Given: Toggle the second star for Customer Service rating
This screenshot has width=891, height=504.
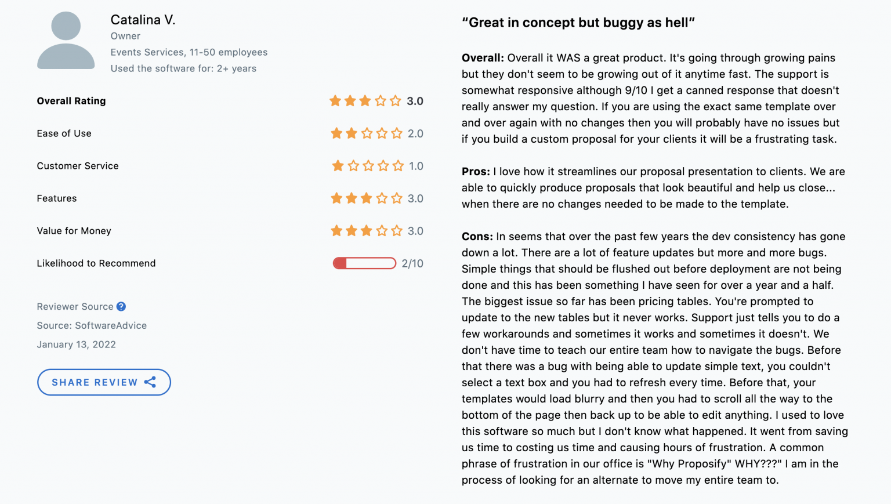Looking at the screenshot, I should (353, 166).
